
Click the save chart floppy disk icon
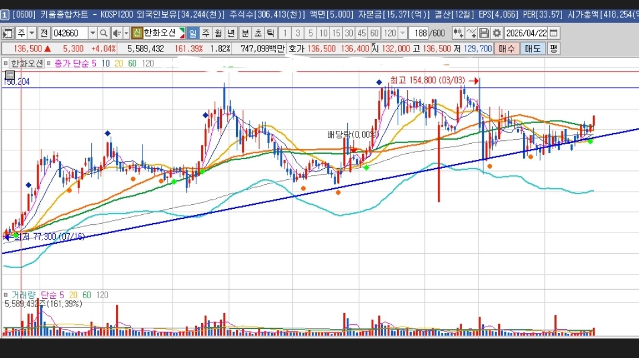(484, 33)
